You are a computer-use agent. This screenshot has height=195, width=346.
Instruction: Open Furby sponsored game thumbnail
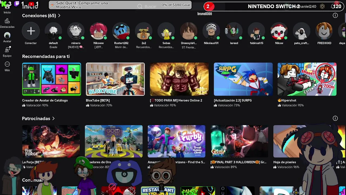[177, 141]
